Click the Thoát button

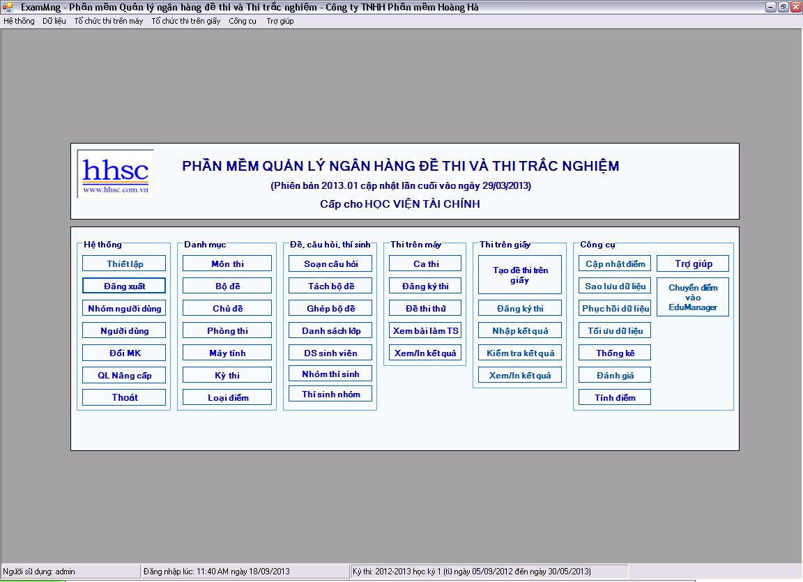124,397
